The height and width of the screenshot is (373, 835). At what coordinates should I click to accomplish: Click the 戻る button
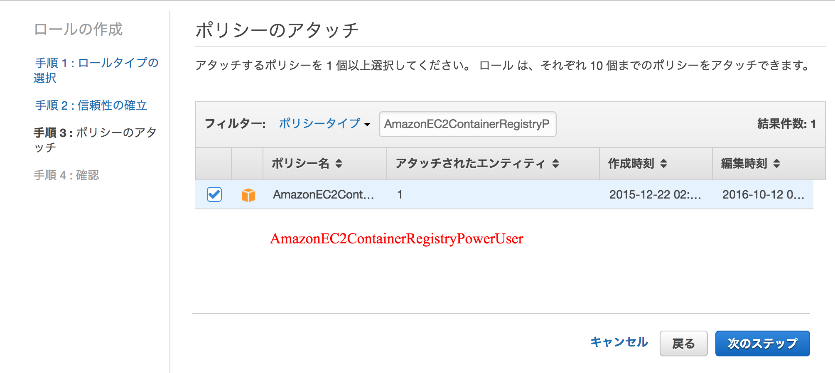point(683,343)
